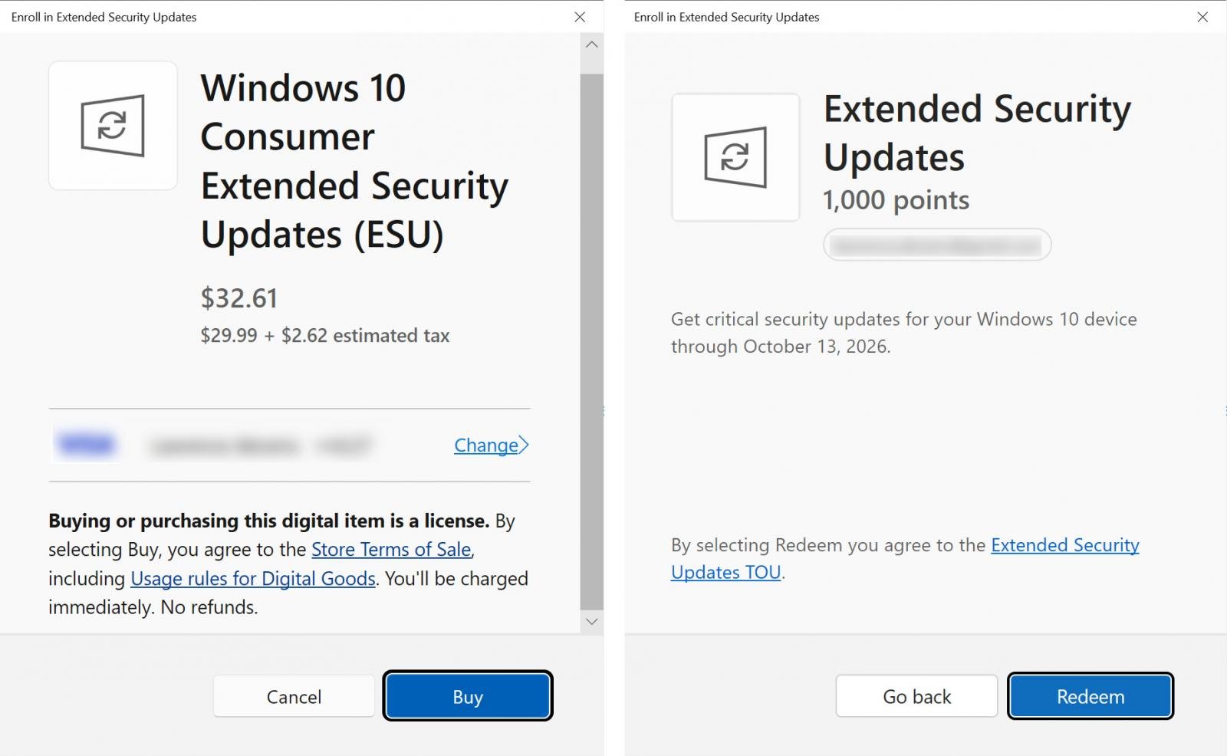Open the Usage rules for Digital Goods link
The height and width of the screenshot is (756, 1227).
pyautogui.click(x=253, y=578)
